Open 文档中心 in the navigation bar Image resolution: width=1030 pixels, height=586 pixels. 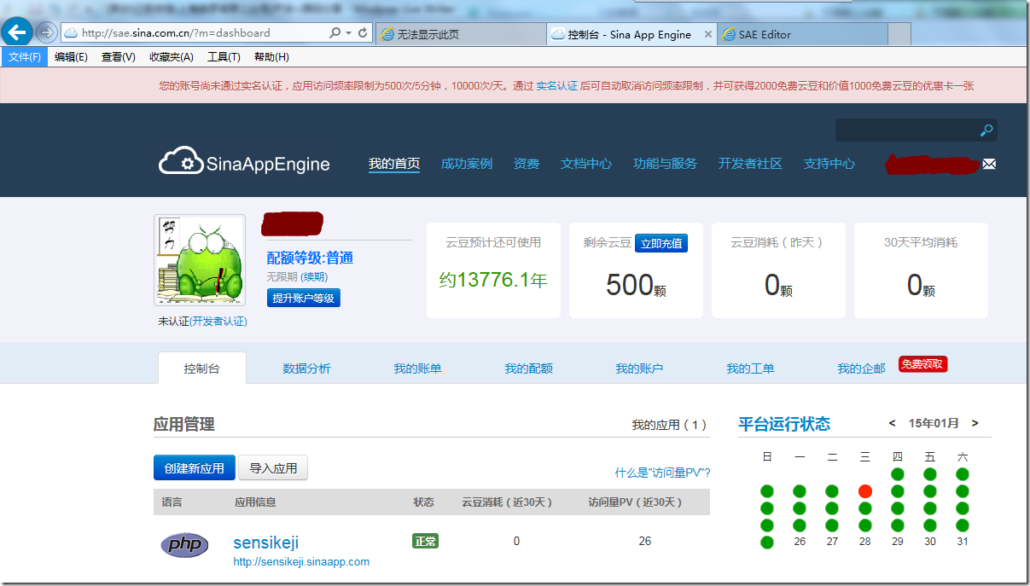585,164
